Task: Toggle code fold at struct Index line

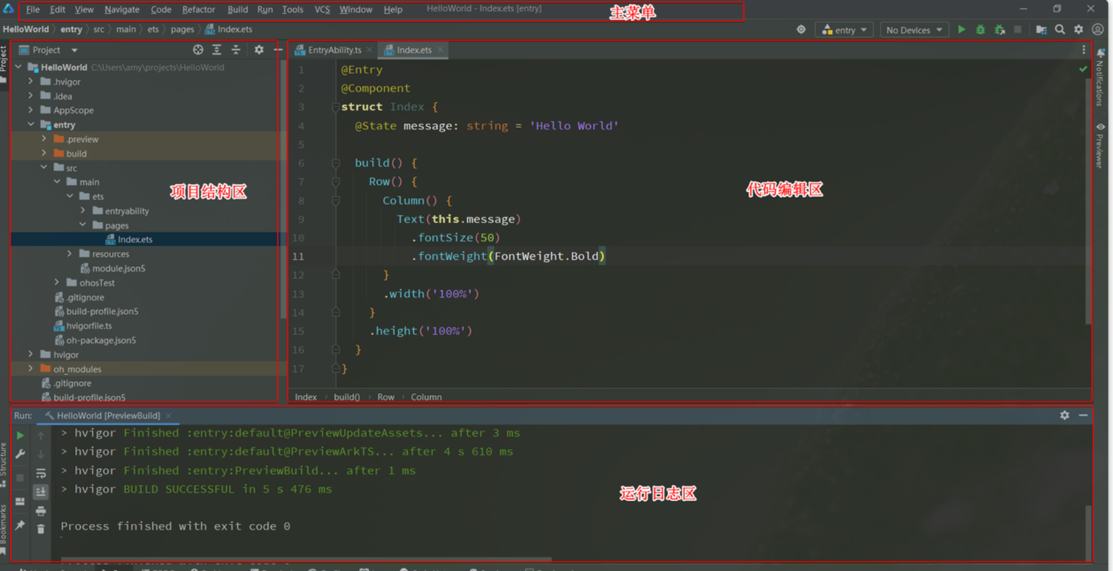Action: coord(335,107)
